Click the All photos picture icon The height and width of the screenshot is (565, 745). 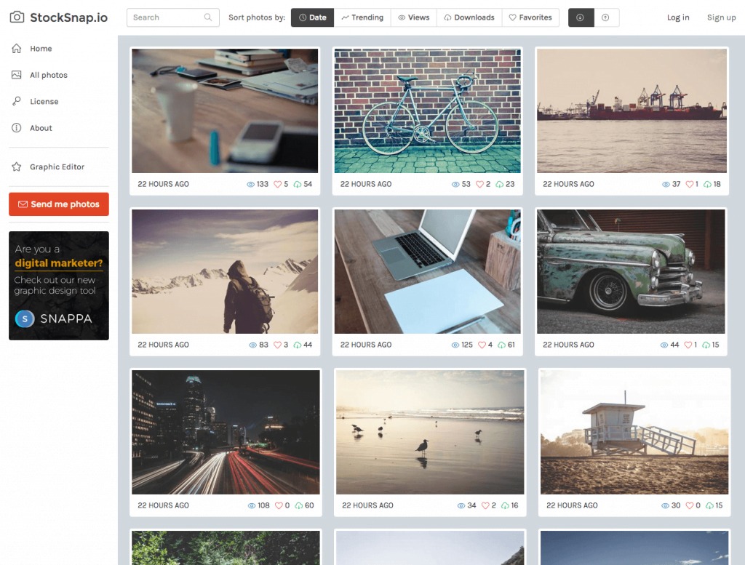17,75
